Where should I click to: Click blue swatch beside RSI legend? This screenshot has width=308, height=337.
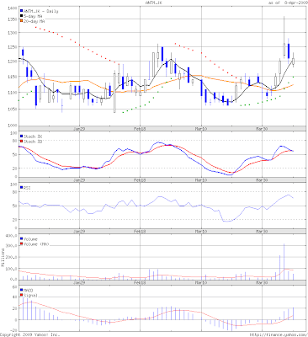21,188
